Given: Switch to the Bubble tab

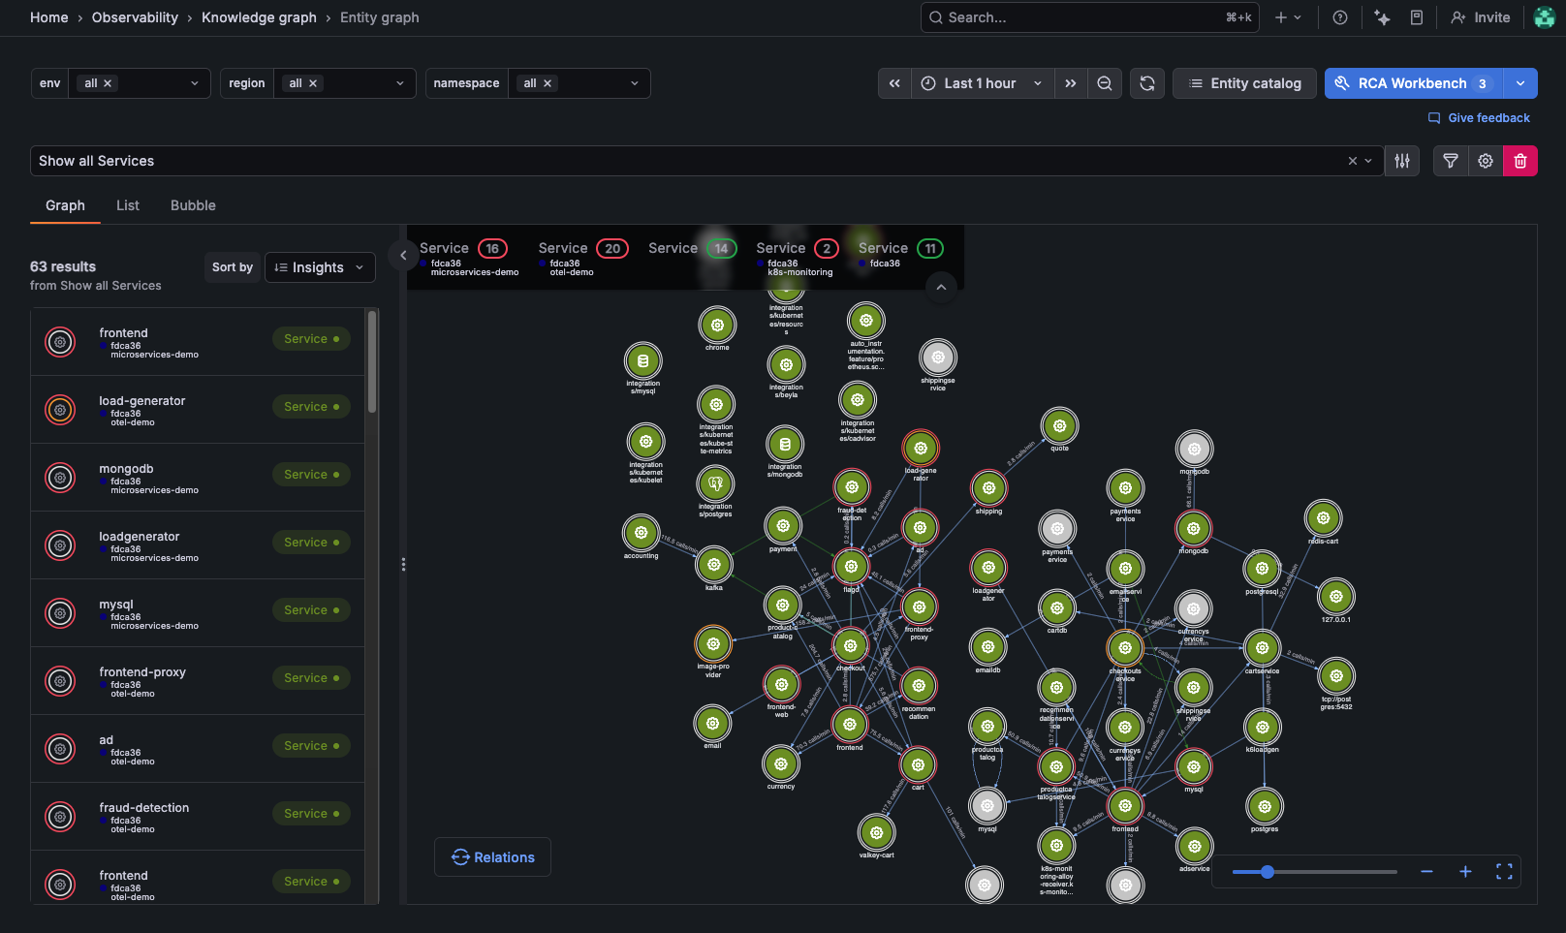Looking at the screenshot, I should pos(193,205).
